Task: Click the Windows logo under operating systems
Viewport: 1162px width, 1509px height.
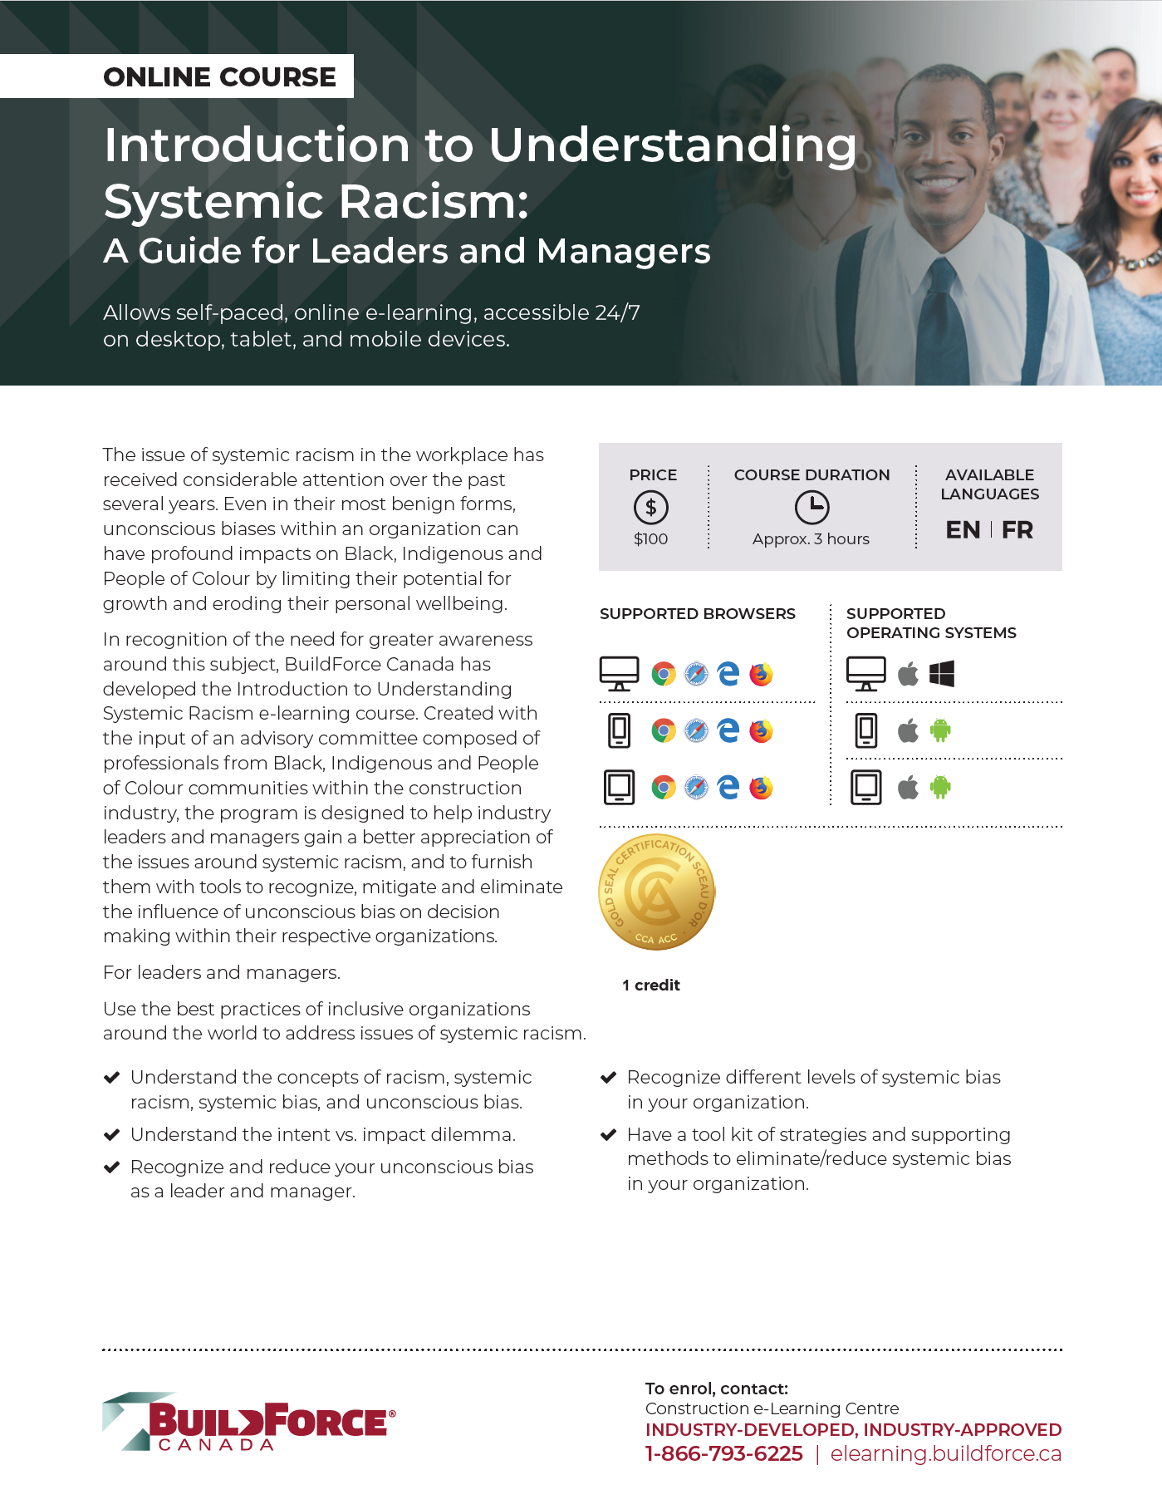Action: 941,674
